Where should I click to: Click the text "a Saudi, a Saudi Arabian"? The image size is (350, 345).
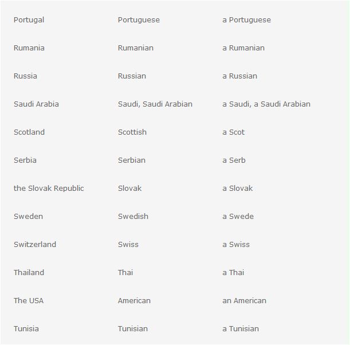(266, 104)
